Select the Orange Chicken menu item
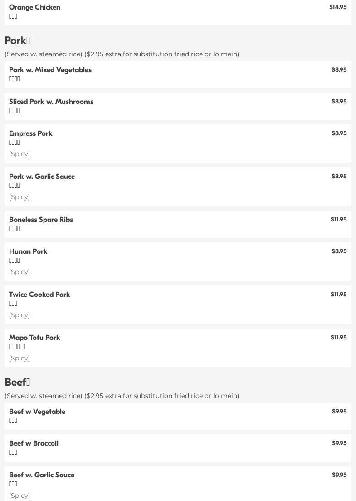This screenshot has width=356, height=501. coord(34,7)
